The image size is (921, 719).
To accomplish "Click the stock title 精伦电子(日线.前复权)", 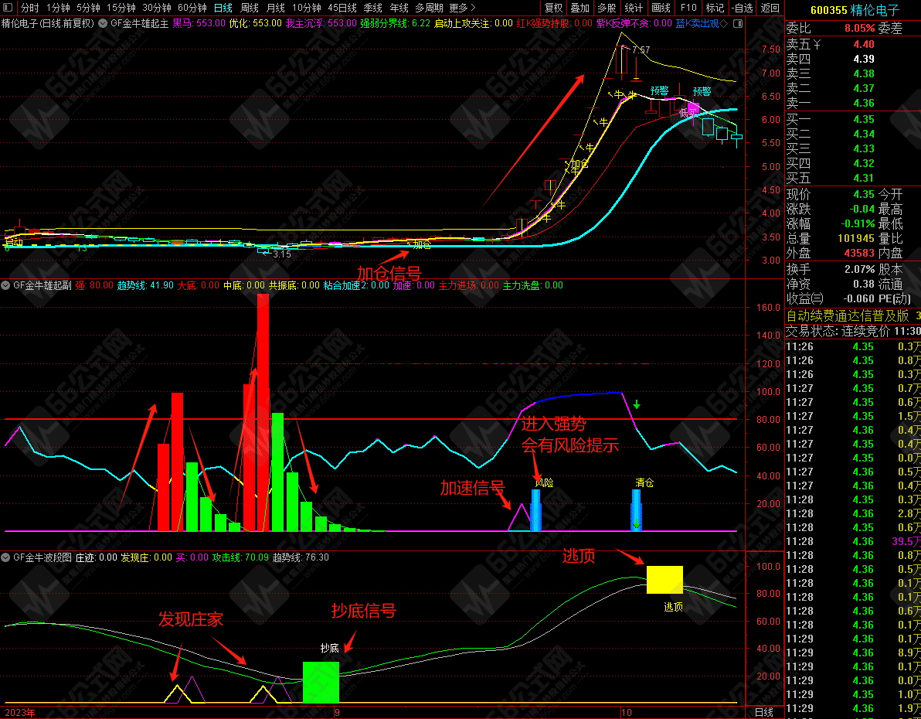I will point(48,23).
